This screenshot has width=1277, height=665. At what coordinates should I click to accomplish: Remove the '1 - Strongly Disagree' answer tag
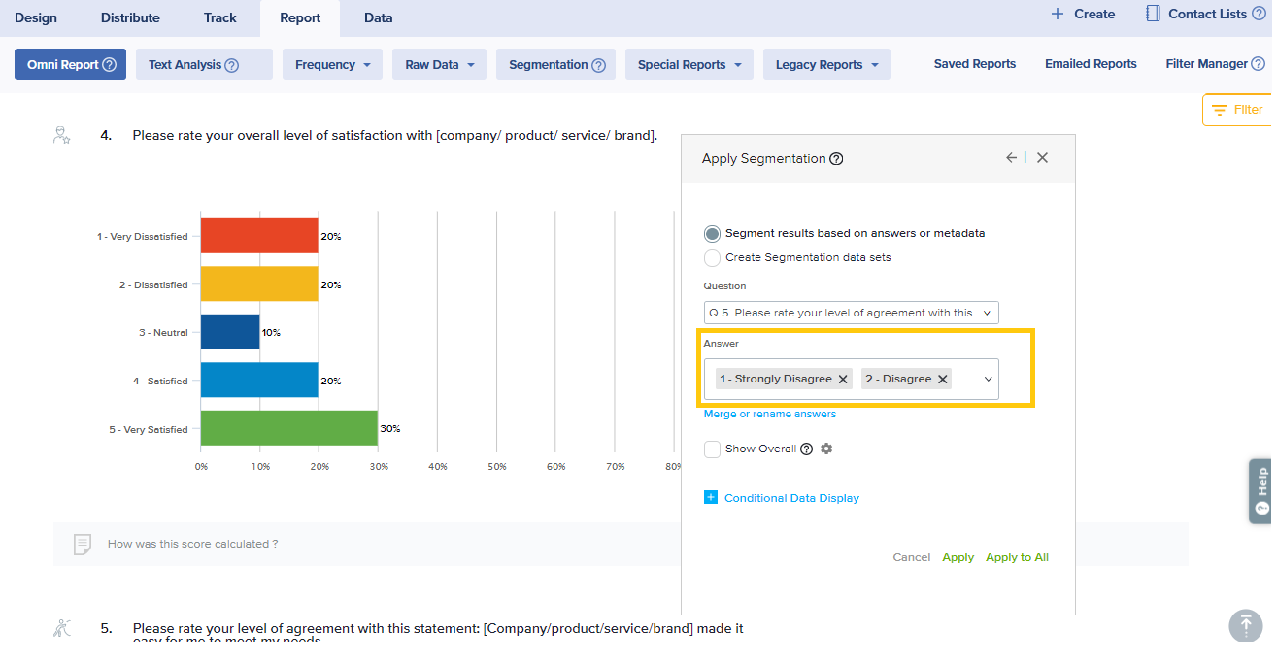(x=843, y=380)
